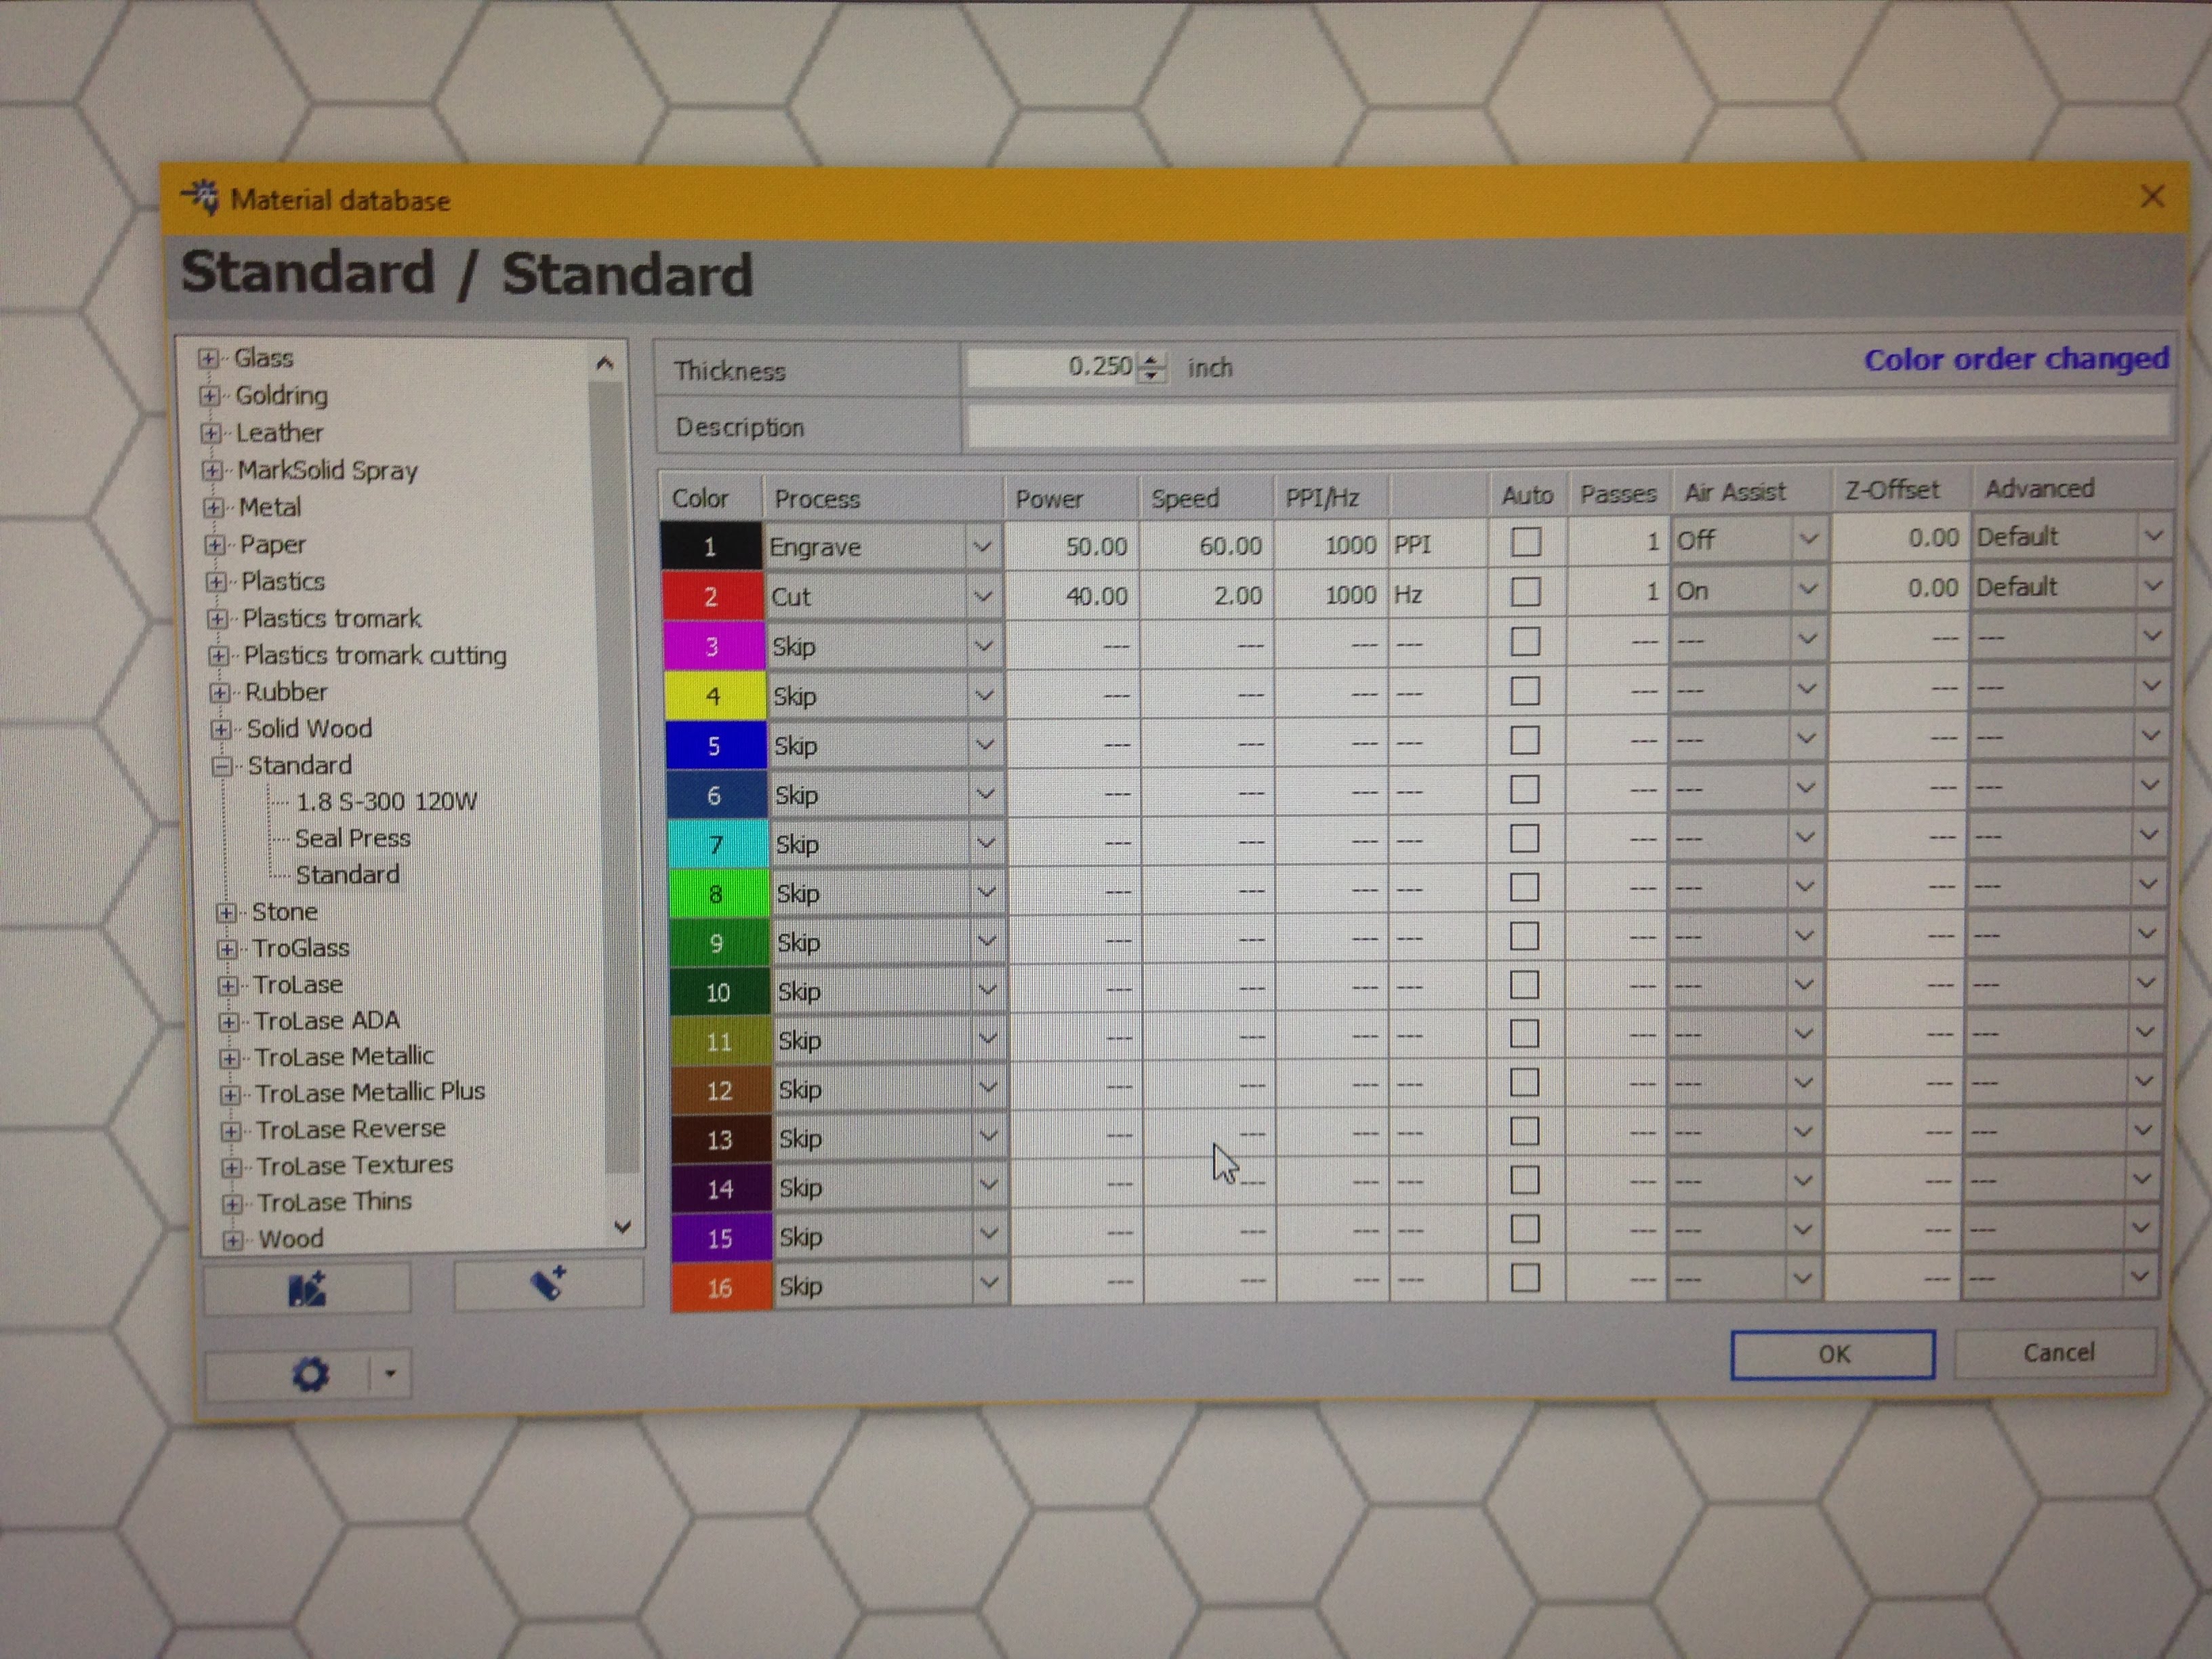Open Process dropdown for color 2 Cut

[983, 597]
